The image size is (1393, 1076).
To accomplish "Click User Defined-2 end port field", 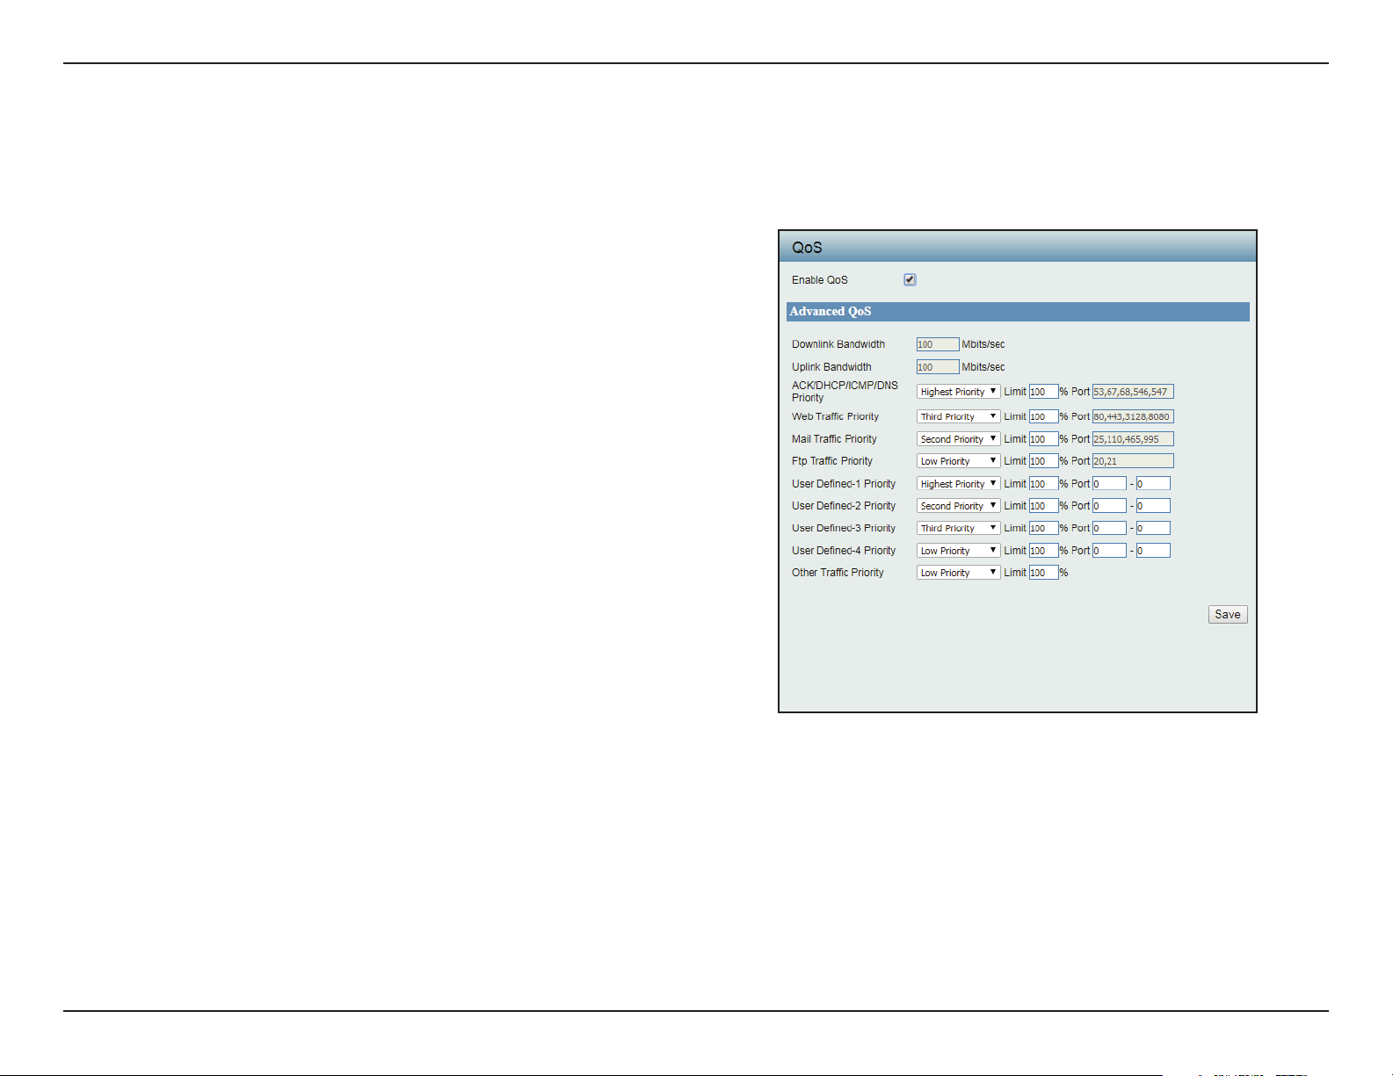I will tap(1153, 506).
